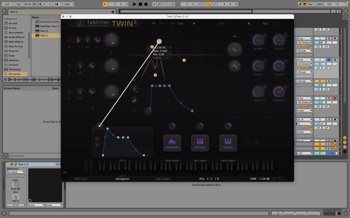Click the Velocity modulation source button

(x=228, y=143)
